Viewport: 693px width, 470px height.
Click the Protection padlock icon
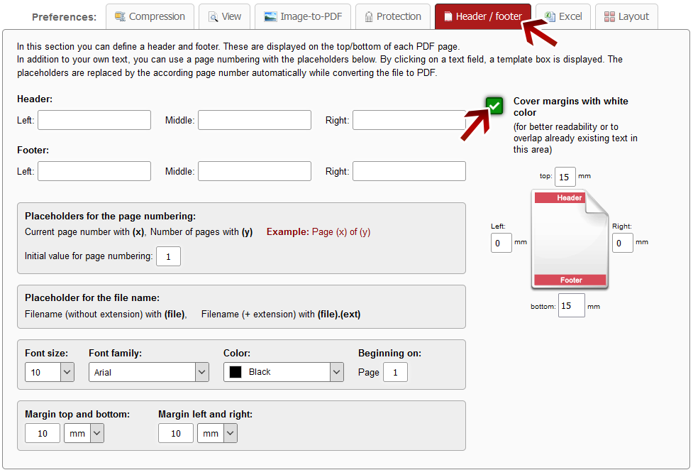click(369, 16)
